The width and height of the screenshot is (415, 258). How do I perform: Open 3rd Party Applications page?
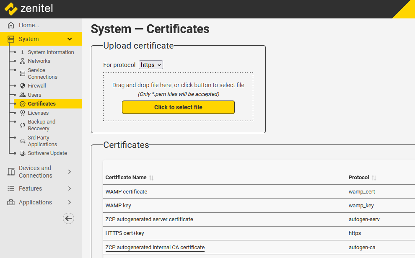pyautogui.click(x=42, y=141)
